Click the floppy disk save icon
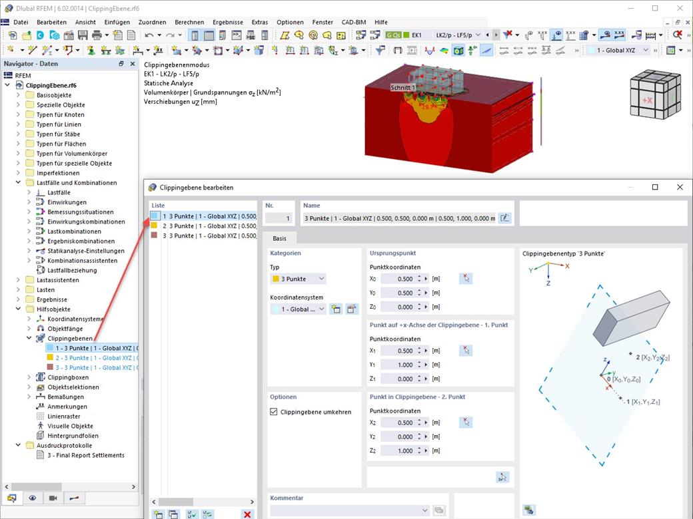The width and height of the screenshot is (693, 519). (83, 35)
